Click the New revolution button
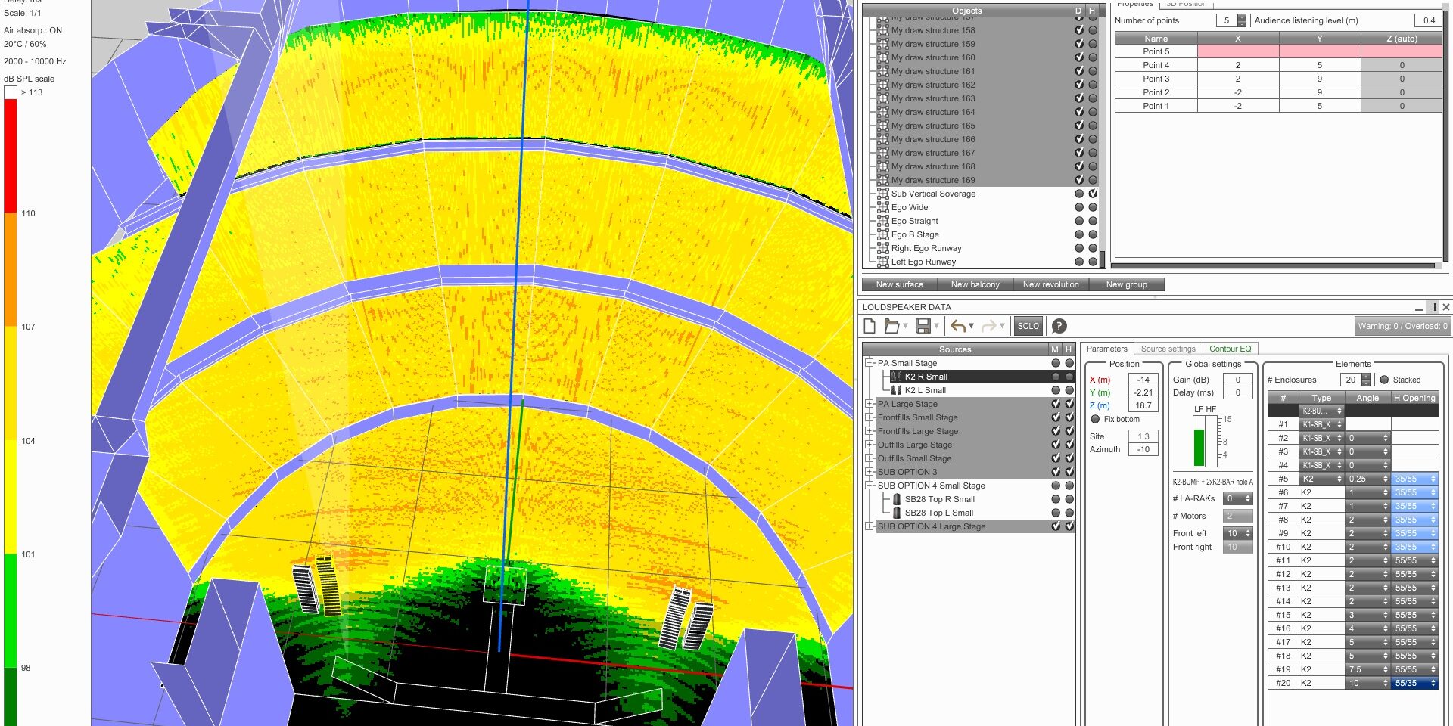 pyautogui.click(x=1051, y=284)
